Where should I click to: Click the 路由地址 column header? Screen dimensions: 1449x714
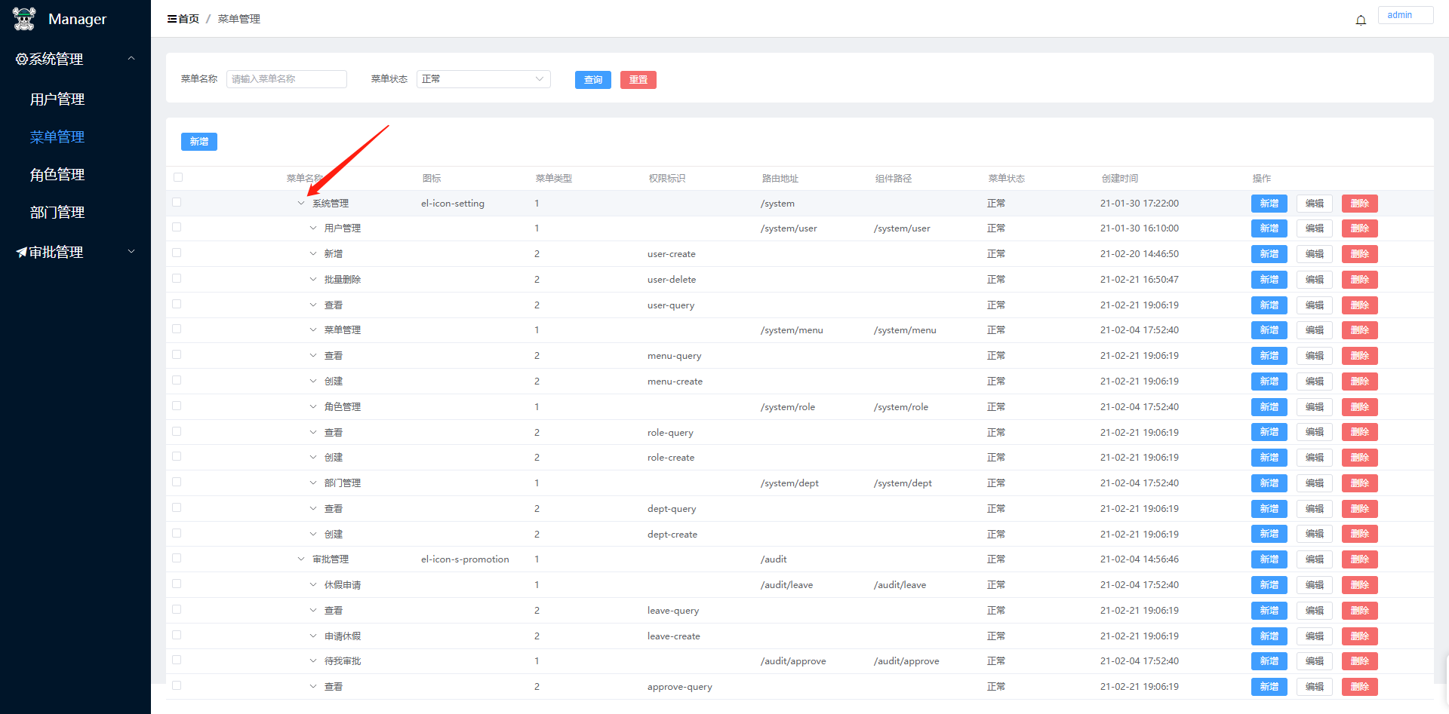[780, 179]
